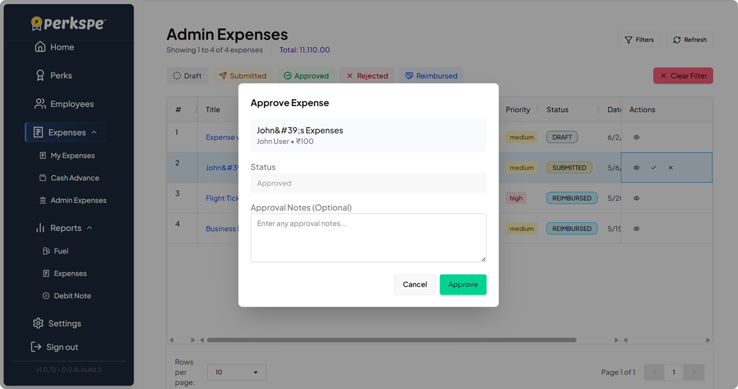
Task: Clear Filter with the red button
Action: click(683, 76)
